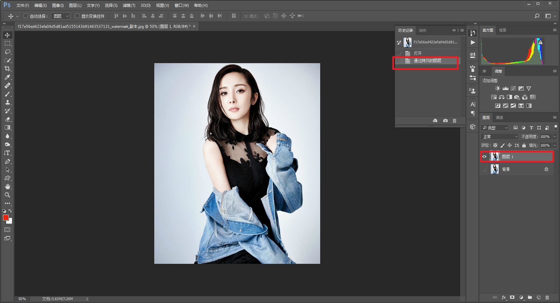Screen dimensions: 560x303
Task: Enable the Auto-Select checkbox
Action: pos(26,16)
